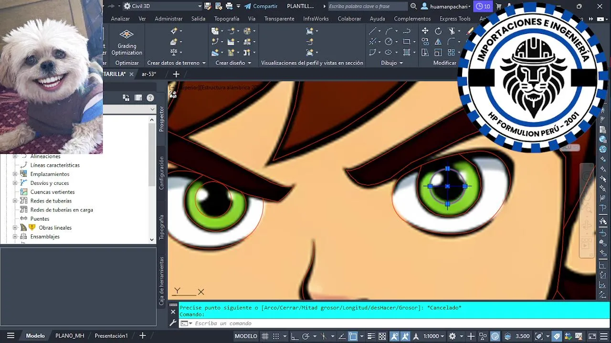Select the Arc draw tool
The image size is (611, 343).
point(389,31)
